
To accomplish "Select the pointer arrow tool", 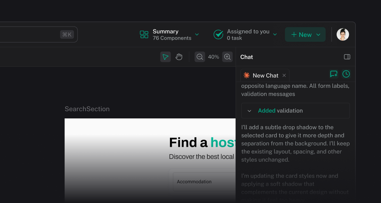I will [x=166, y=57].
